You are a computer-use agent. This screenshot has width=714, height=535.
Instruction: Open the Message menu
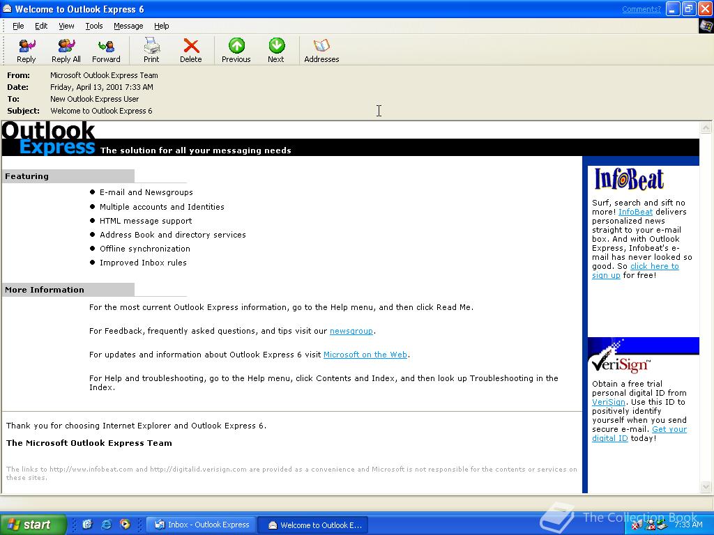point(128,26)
